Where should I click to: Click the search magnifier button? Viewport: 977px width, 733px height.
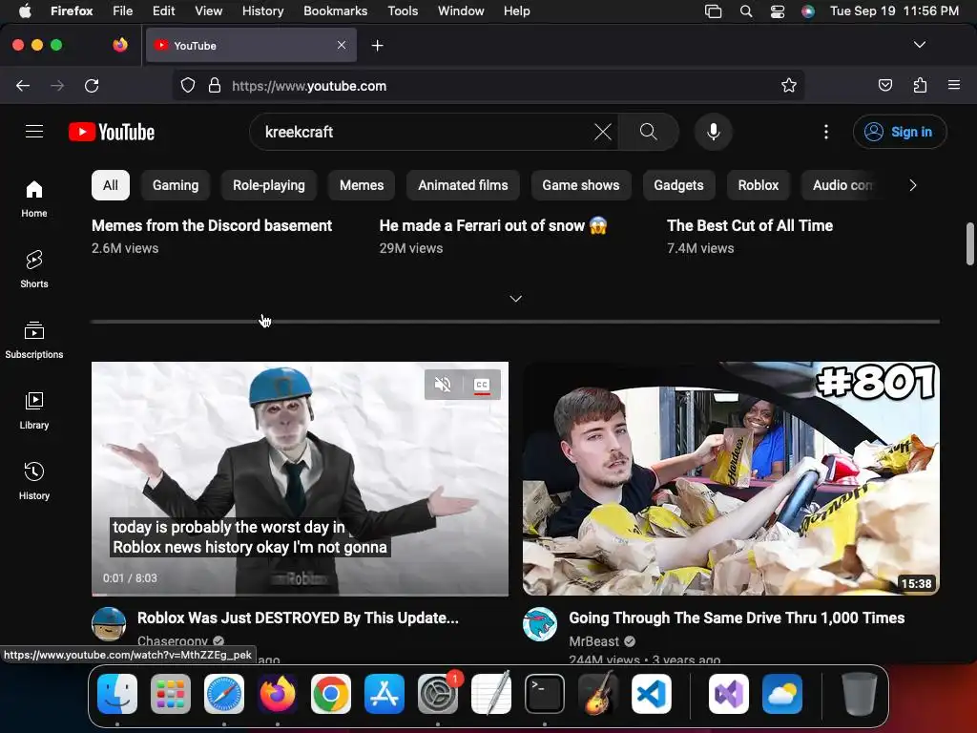pyautogui.click(x=648, y=132)
